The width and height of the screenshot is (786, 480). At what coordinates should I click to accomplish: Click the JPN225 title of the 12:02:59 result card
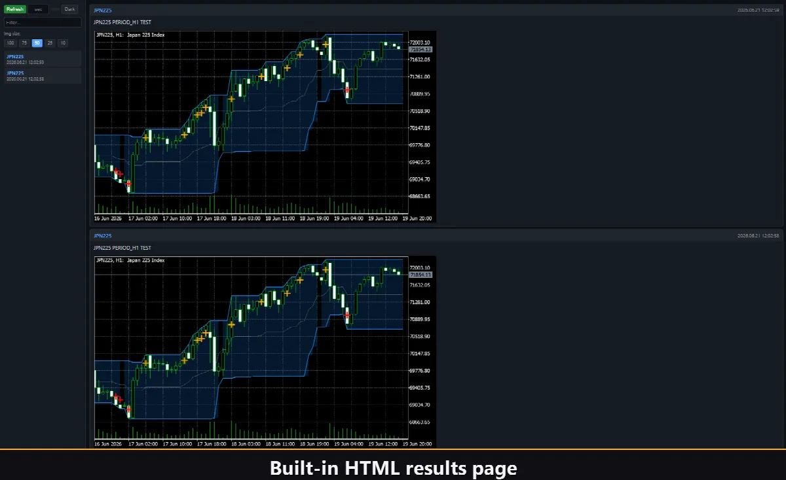(x=103, y=10)
